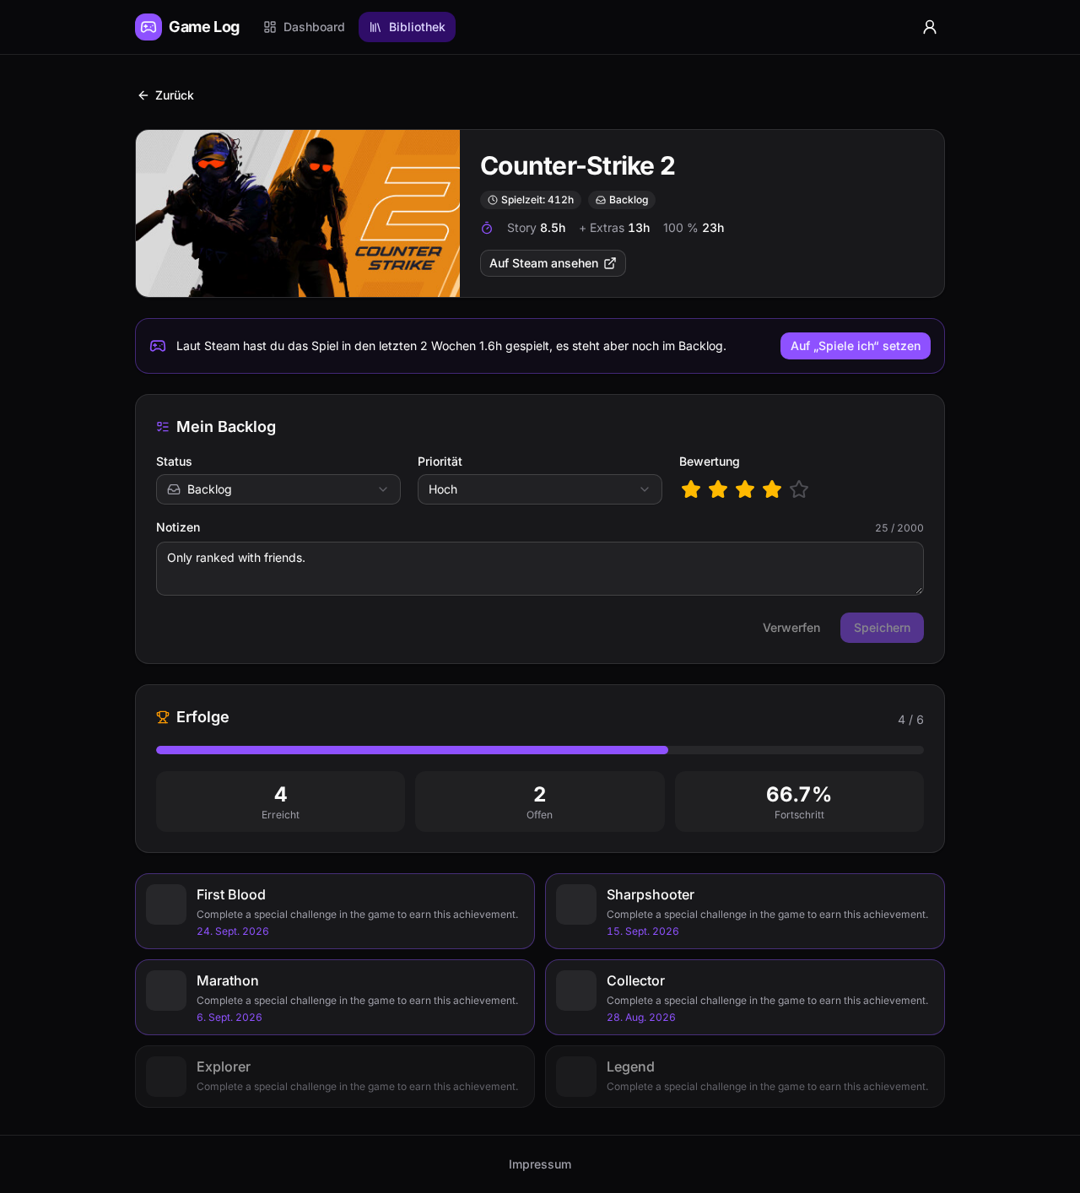Expand the Priorität dropdown showing Hoch
Image resolution: width=1080 pixels, height=1193 pixels.
540,489
